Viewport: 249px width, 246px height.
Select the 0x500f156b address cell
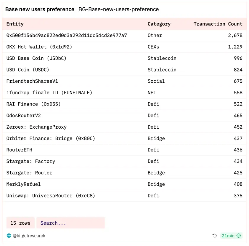click(67, 35)
